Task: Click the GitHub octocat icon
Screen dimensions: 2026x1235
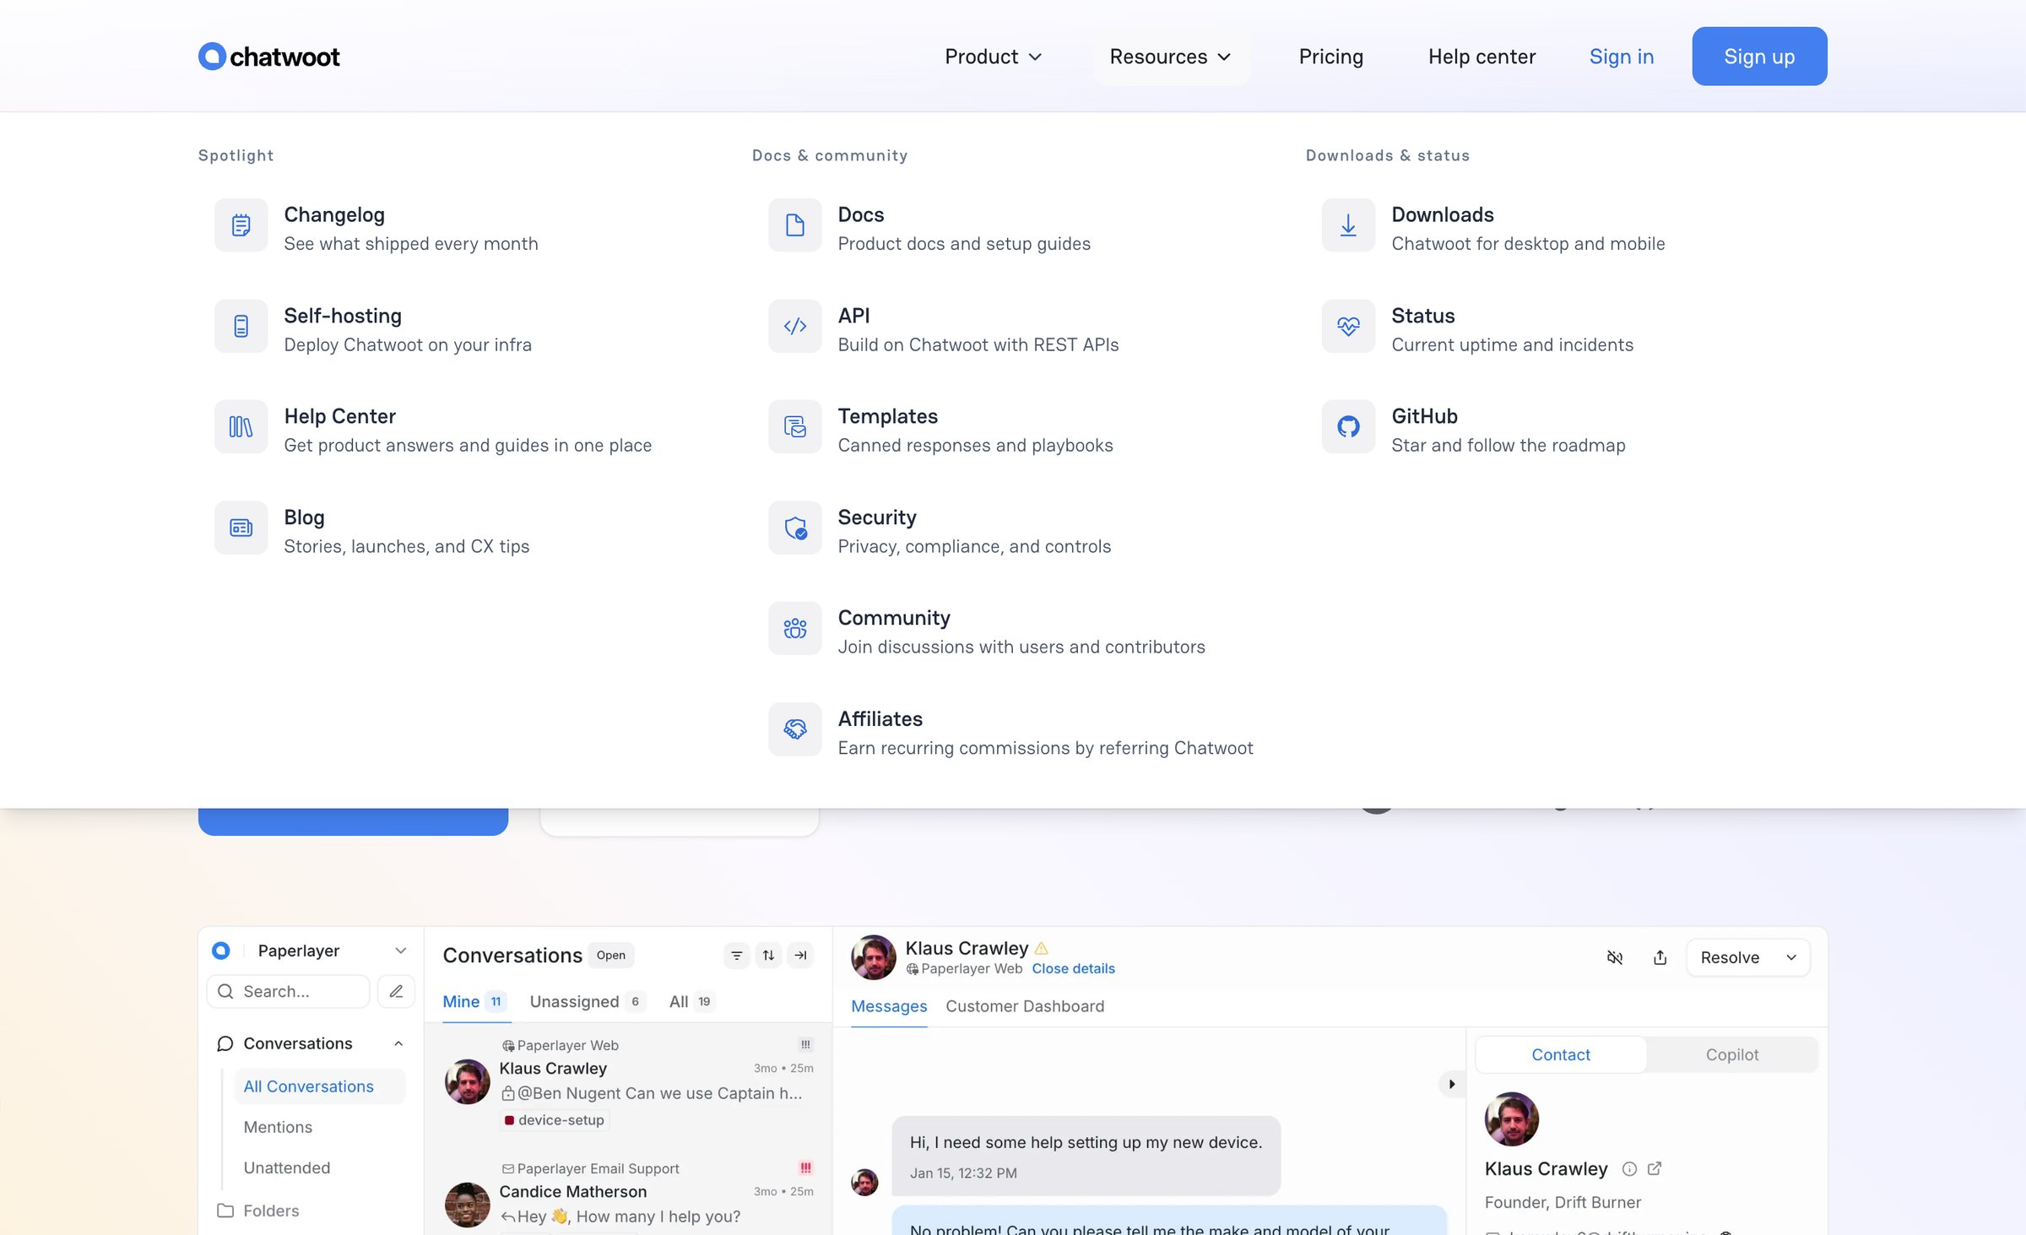Action: [1348, 427]
